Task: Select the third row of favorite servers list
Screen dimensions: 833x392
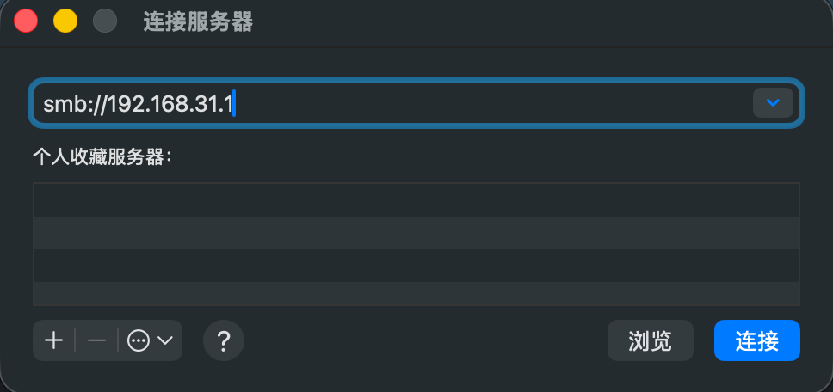Action: click(416, 266)
